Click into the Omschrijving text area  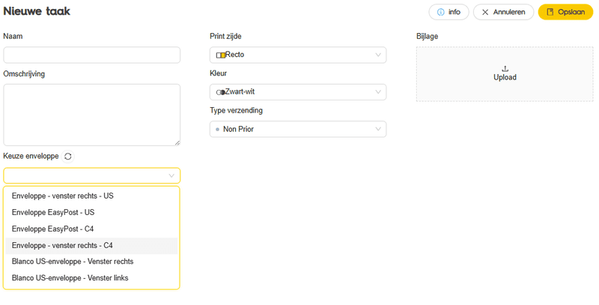91,115
